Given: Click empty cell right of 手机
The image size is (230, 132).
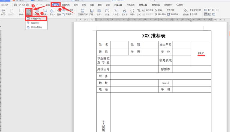Looking at the screenshot, I should 192,89.
